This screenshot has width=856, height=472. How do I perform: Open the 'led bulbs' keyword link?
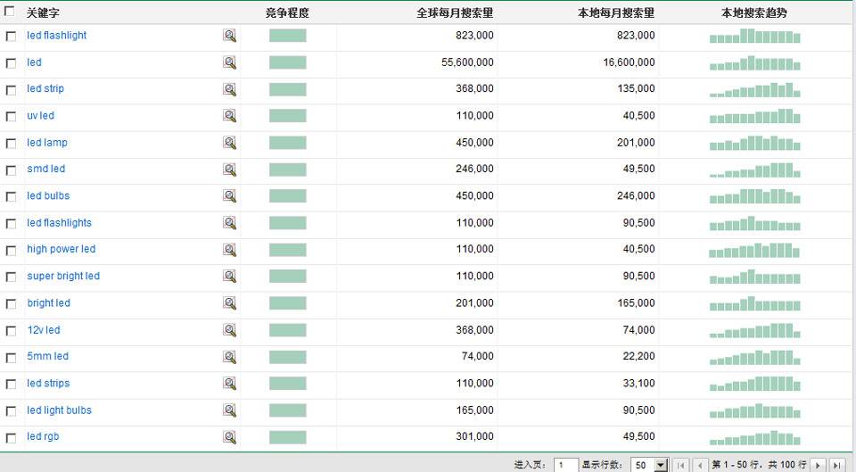click(48, 196)
